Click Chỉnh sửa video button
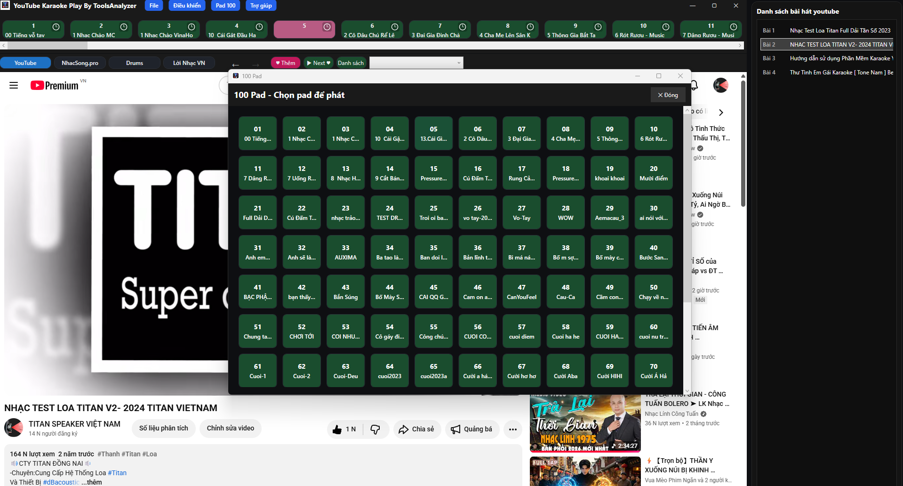Image resolution: width=903 pixels, height=486 pixels. (x=231, y=428)
